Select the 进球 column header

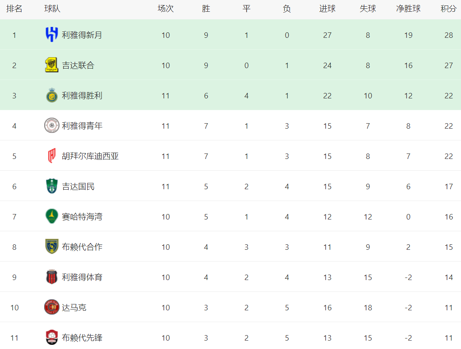pos(327,9)
